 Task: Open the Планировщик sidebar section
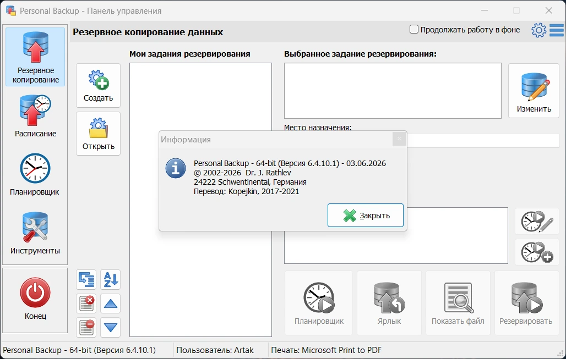click(35, 174)
